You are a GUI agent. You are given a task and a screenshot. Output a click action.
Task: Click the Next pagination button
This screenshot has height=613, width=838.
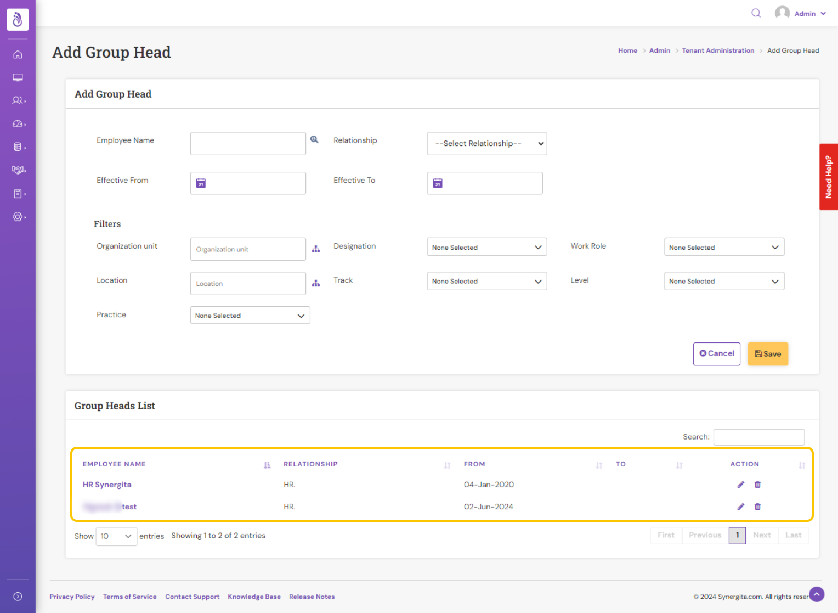pyautogui.click(x=762, y=535)
